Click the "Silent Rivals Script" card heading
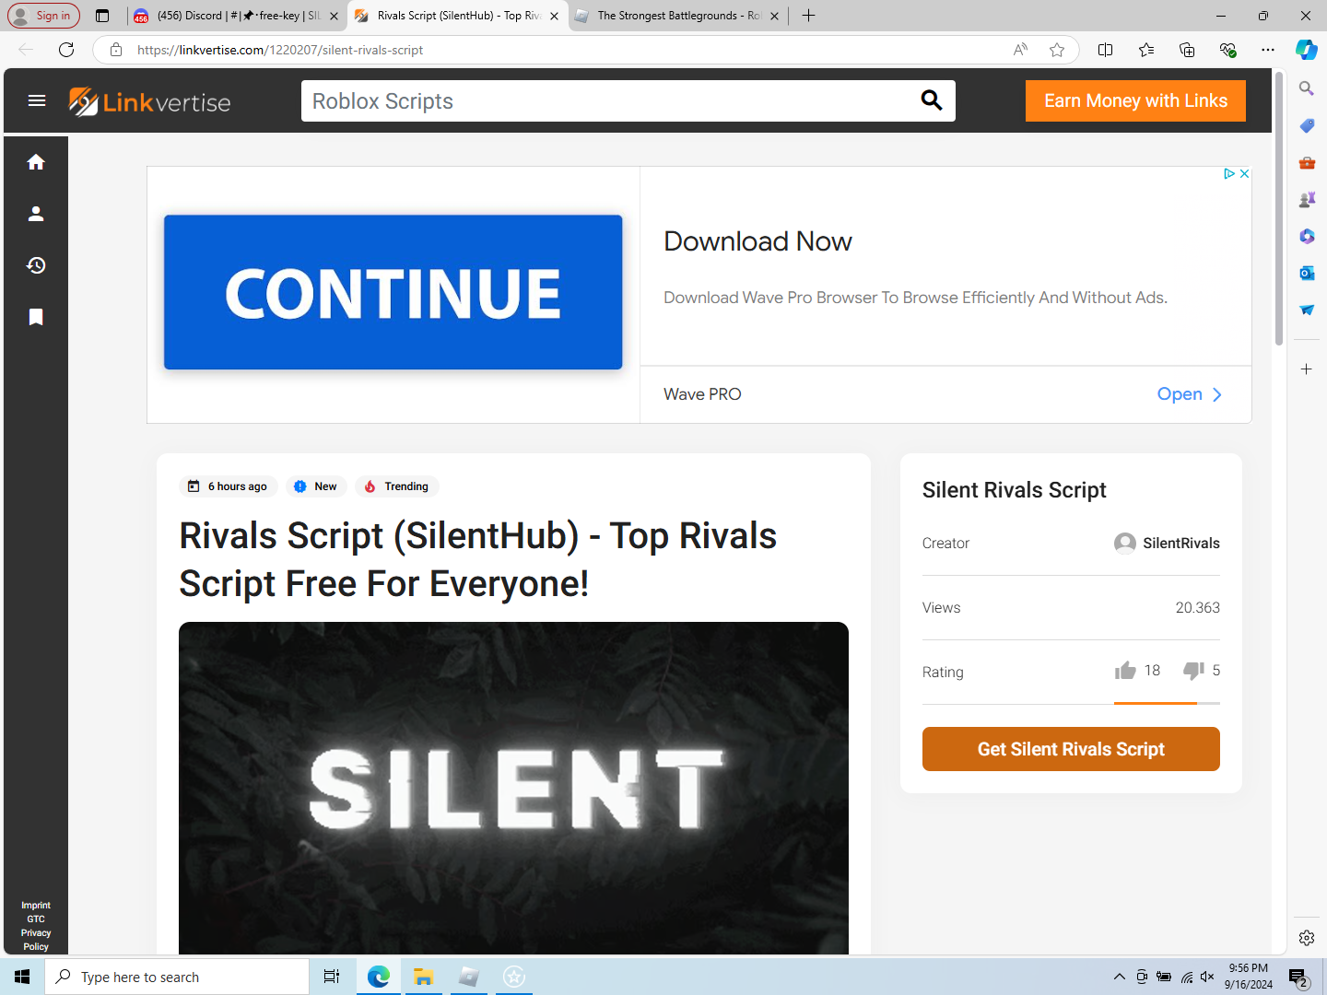The image size is (1327, 995). point(1014,490)
